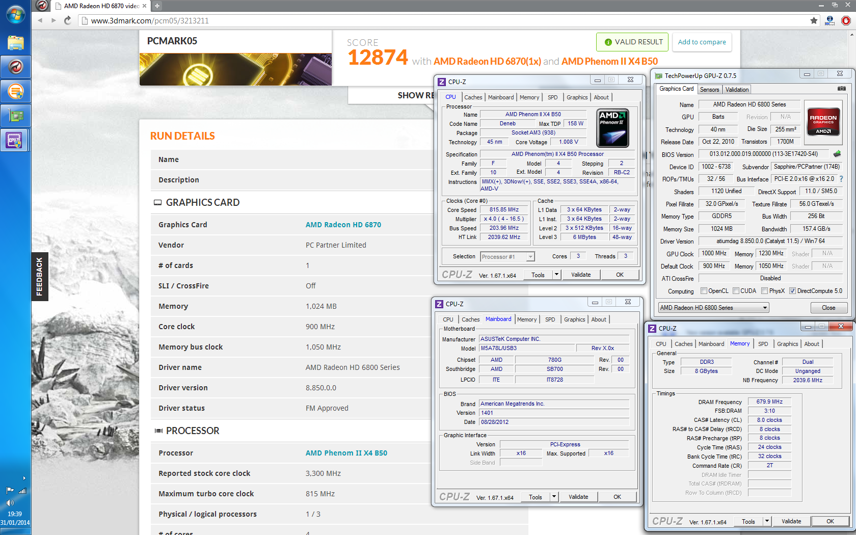
Task: Open the Caches tab in the top CPU-Z window
Action: (x=473, y=97)
